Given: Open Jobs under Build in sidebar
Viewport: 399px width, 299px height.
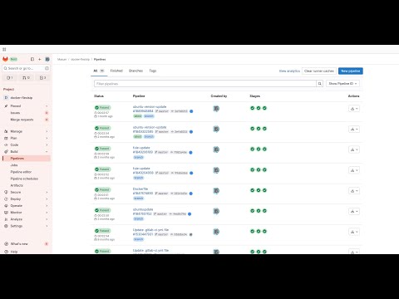Looking at the screenshot, I should pyautogui.click(x=26, y=165).
